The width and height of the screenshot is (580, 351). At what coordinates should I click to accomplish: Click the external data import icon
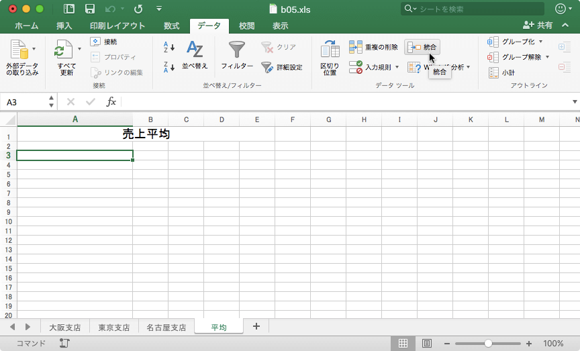tap(19, 50)
